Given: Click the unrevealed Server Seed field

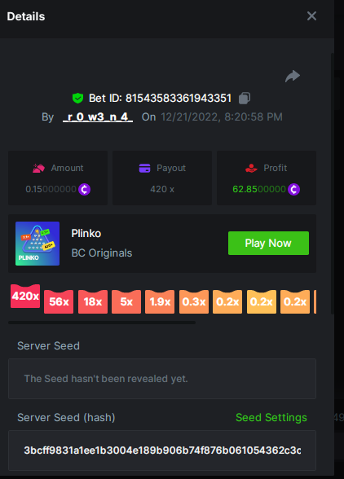Looking at the screenshot, I should 162,379.
